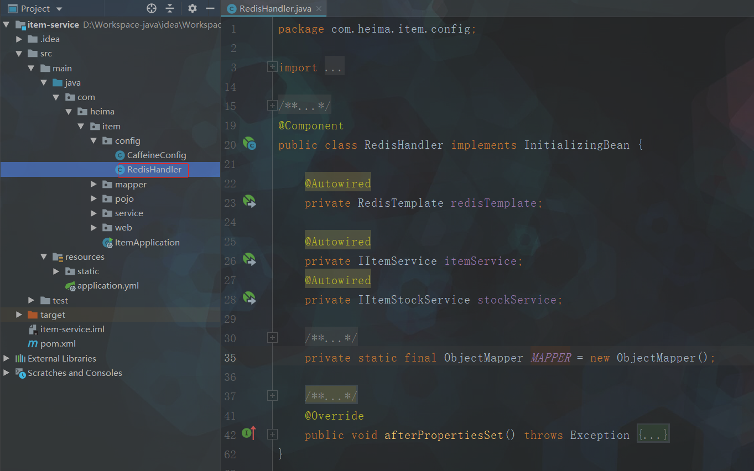Expand the mapper package
The height and width of the screenshot is (471, 754).
(93, 185)
